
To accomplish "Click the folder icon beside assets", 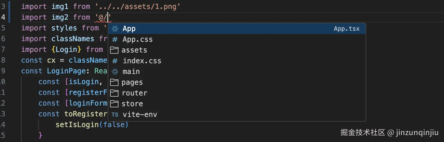I will click(114, 50).
